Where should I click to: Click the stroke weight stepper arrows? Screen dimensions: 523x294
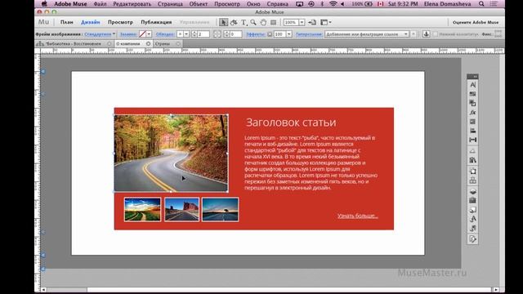tap(194, 34)
